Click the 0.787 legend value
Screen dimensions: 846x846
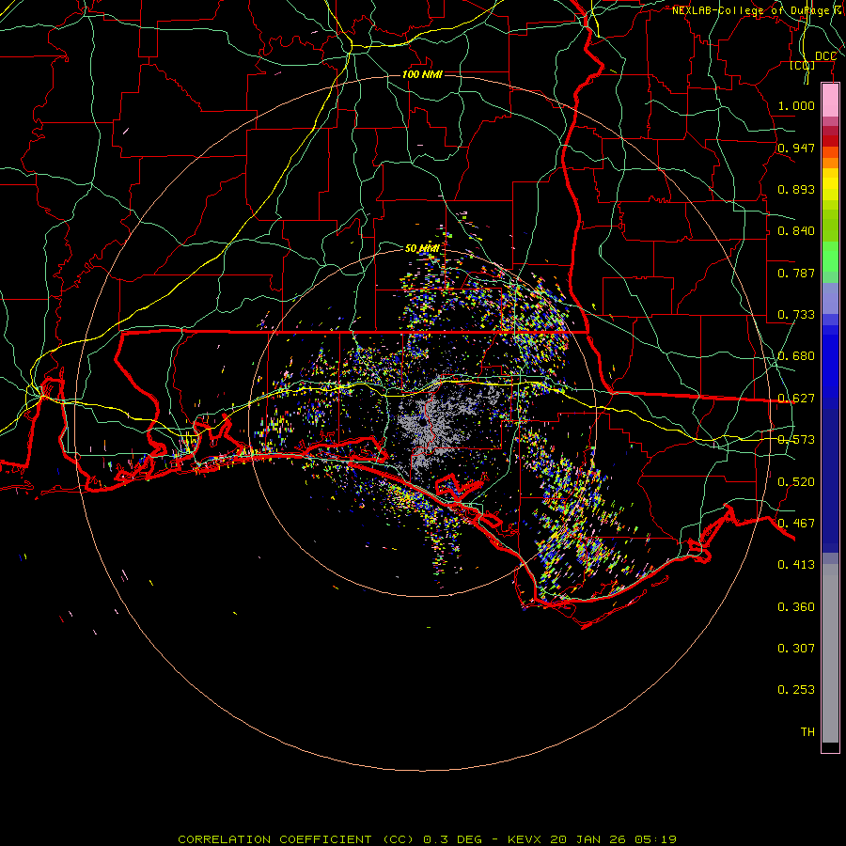796,273
